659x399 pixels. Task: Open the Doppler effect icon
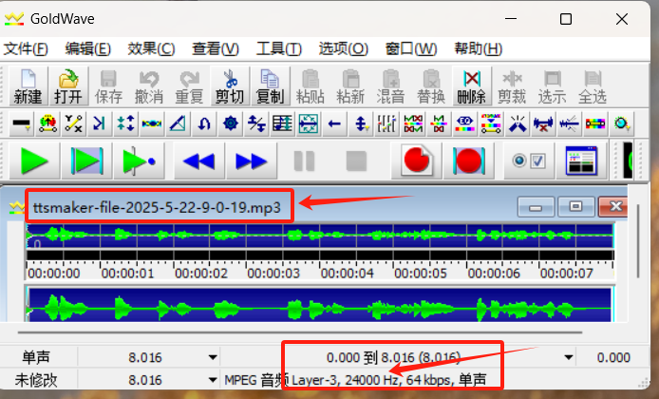point(47,124)
